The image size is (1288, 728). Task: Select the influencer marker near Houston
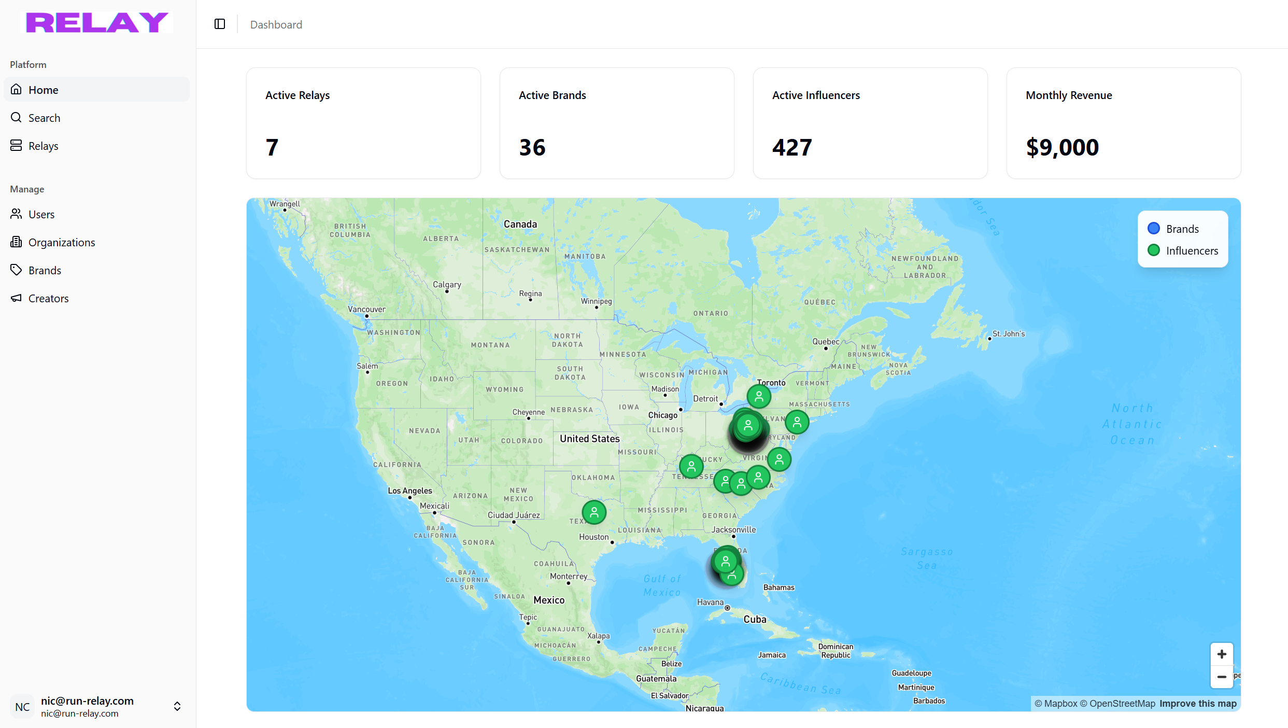point(593,512)
